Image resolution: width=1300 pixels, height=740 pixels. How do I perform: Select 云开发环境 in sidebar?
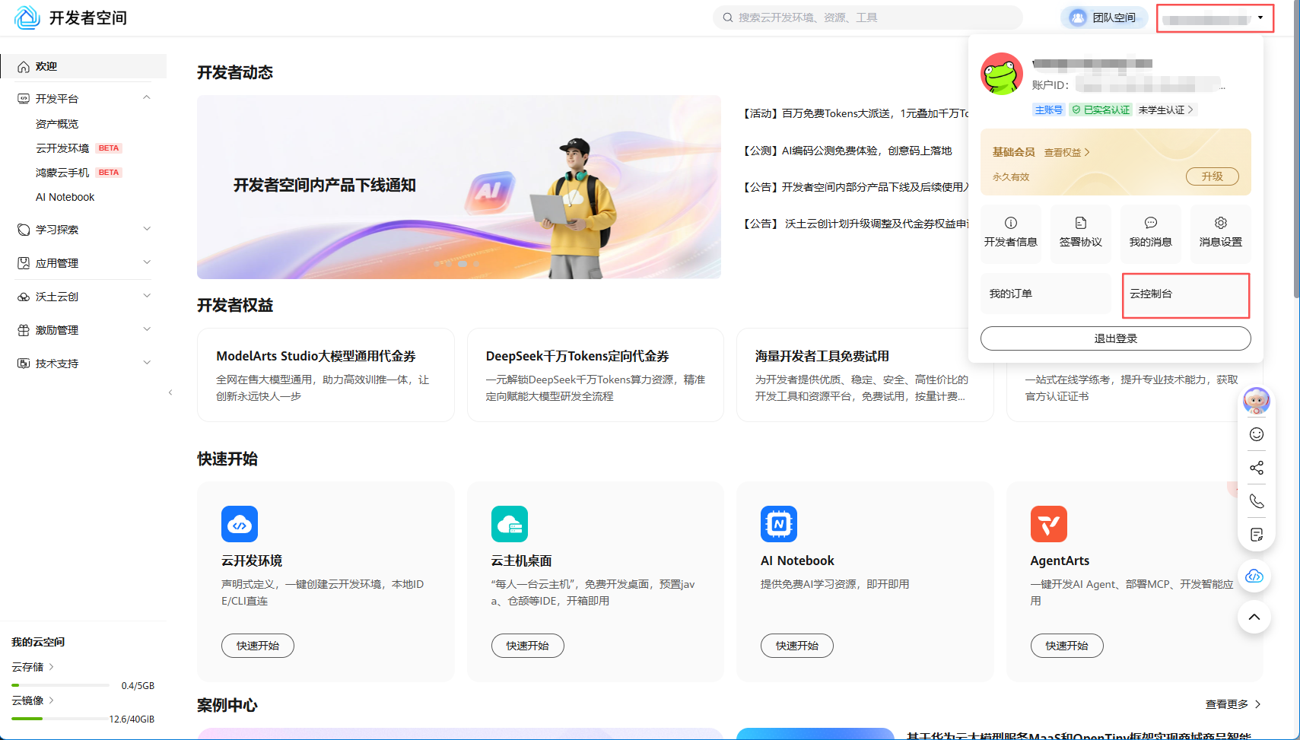pos(62,148)
